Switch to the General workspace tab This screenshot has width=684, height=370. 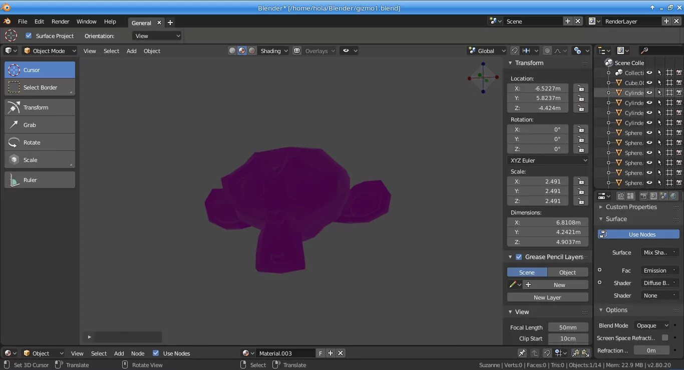pos(141,23)
